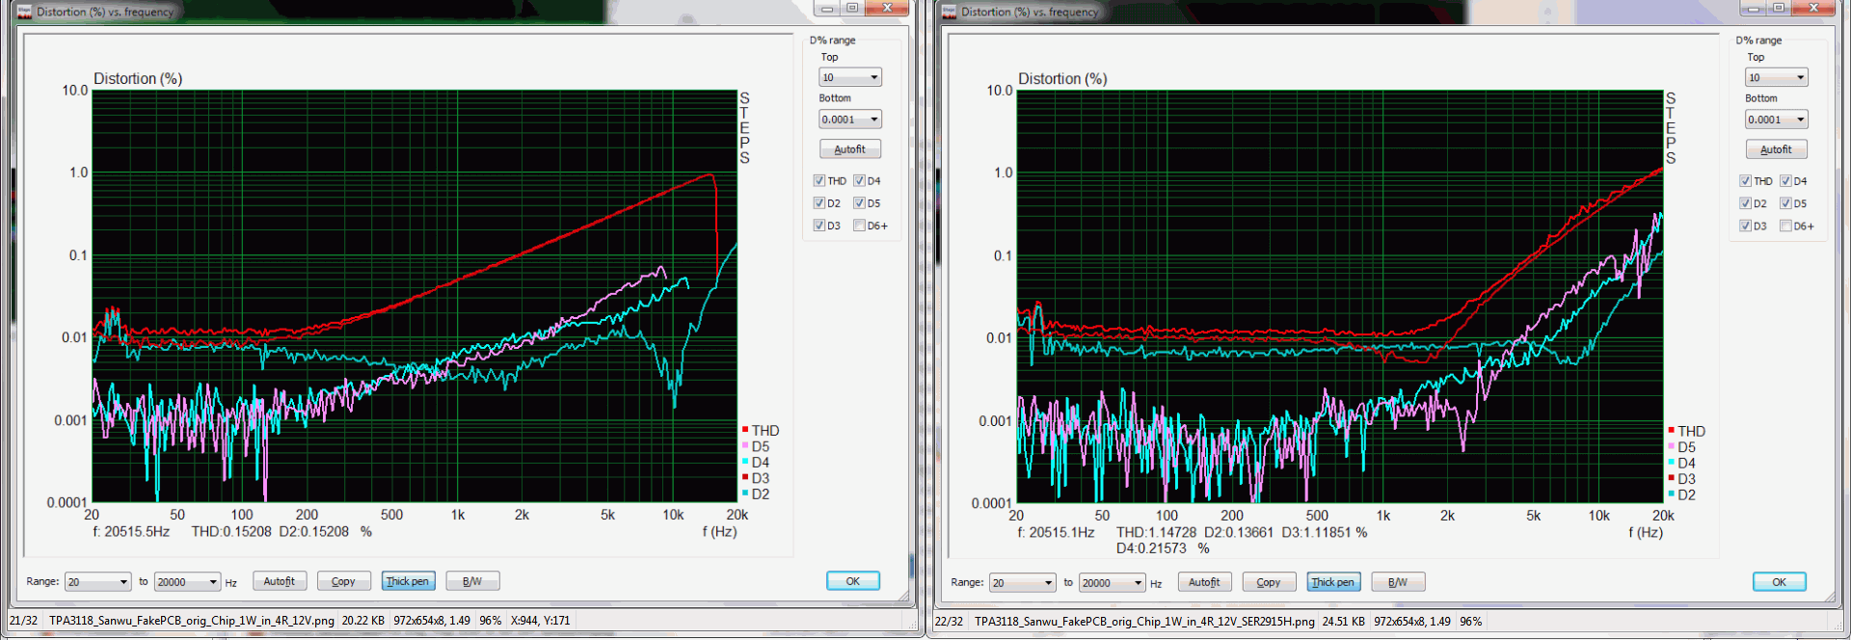Click THD:0.15208 readout under left graph
Screen dimensions: 1851x640
[x=231, y=531]
